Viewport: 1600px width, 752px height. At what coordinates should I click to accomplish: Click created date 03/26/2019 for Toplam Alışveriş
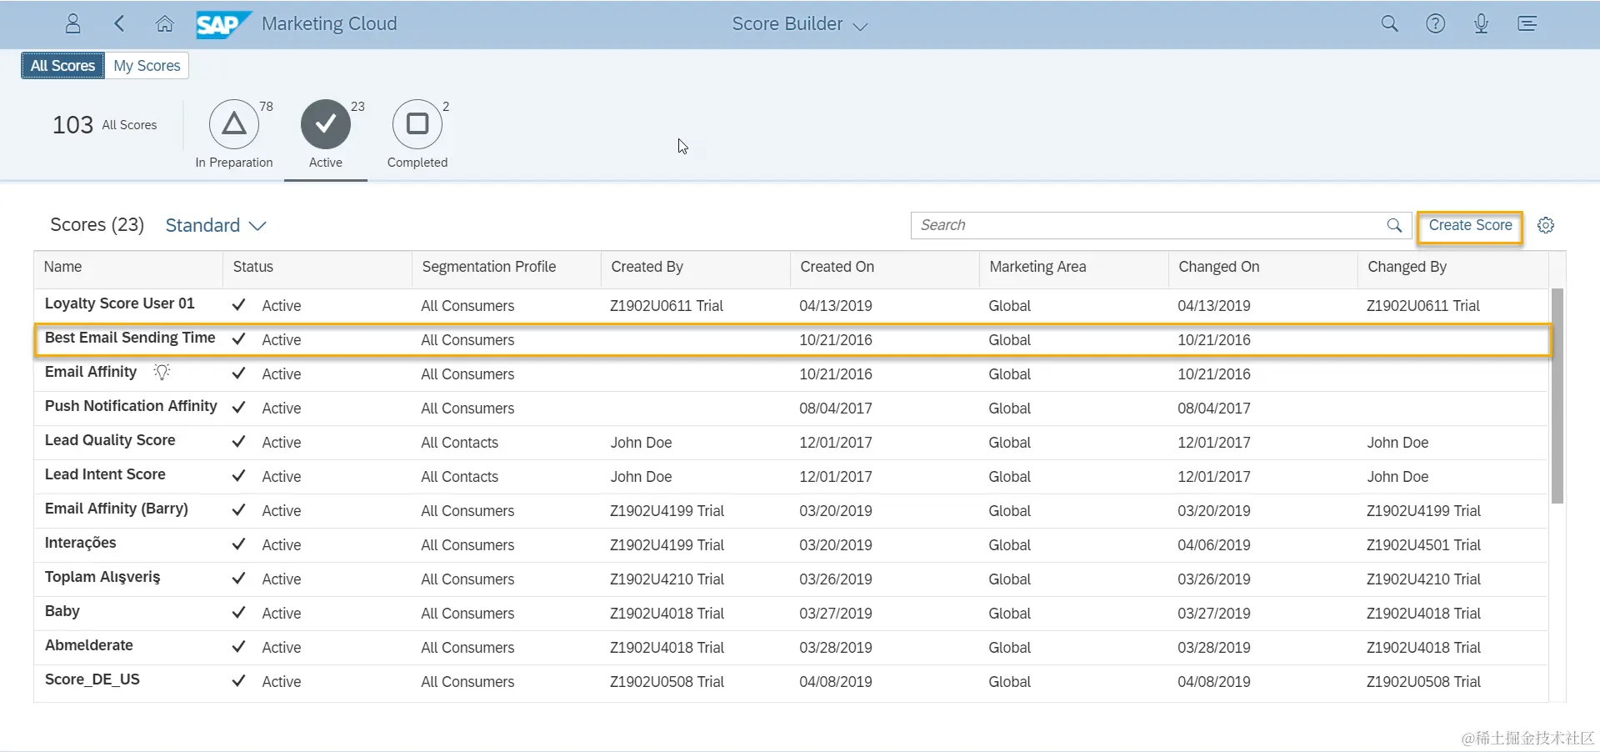835,579
